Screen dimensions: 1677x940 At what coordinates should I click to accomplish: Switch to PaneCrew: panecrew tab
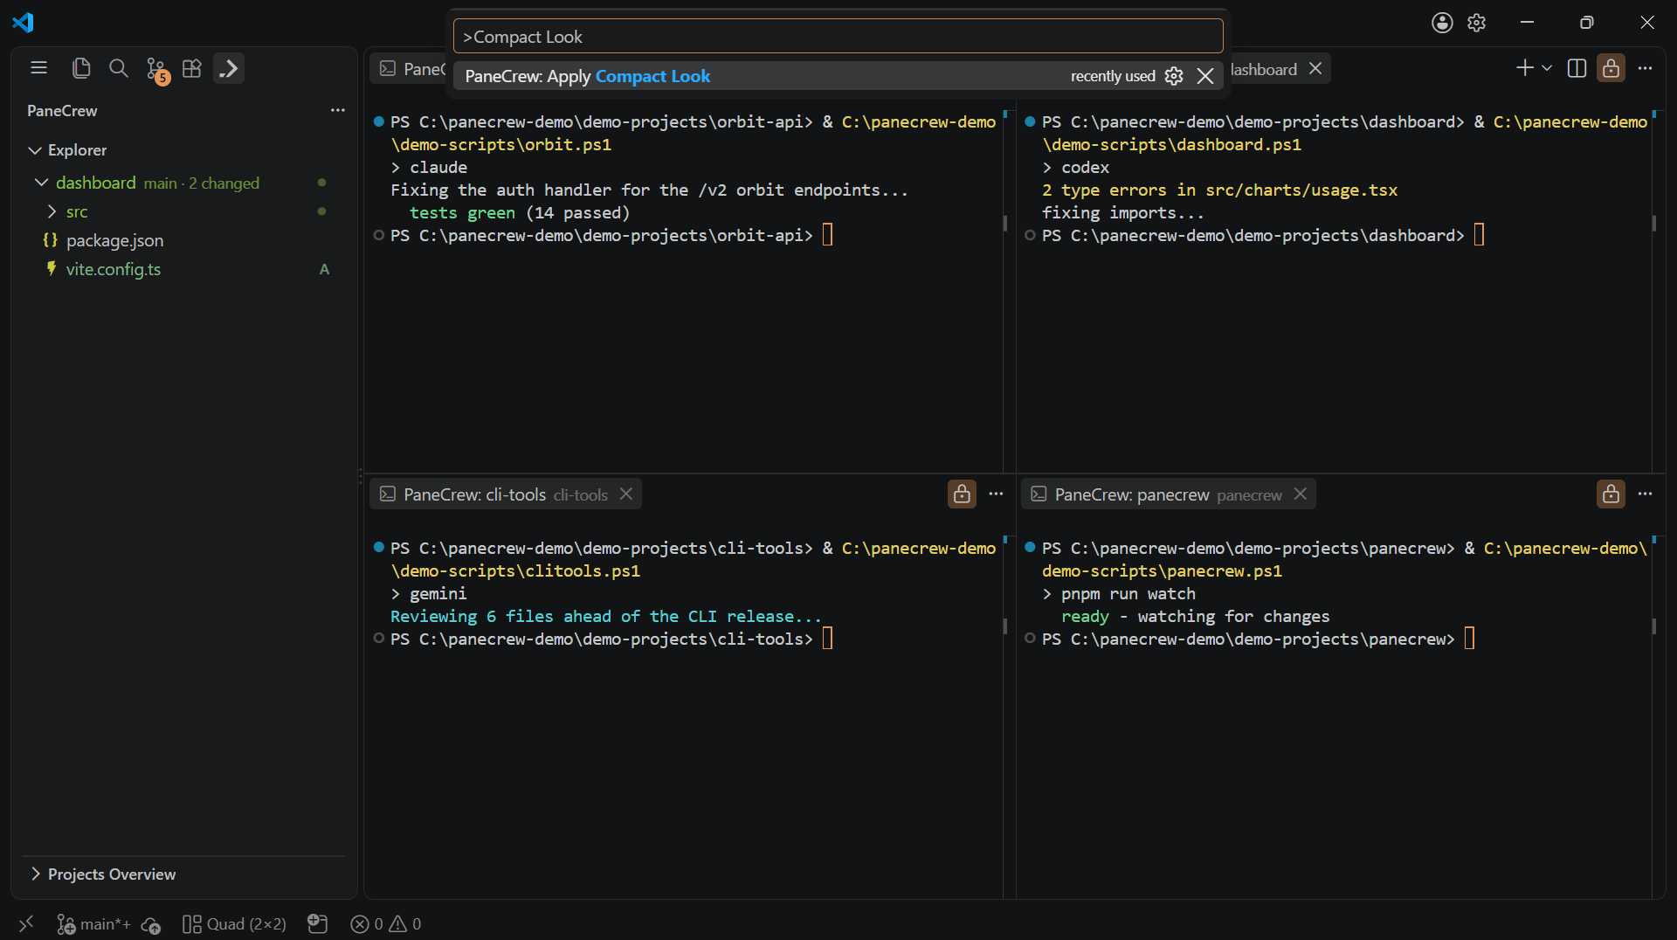click(x=1168, y=494)
